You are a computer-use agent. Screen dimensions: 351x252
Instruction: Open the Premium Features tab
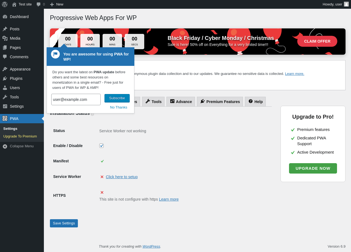220,102
